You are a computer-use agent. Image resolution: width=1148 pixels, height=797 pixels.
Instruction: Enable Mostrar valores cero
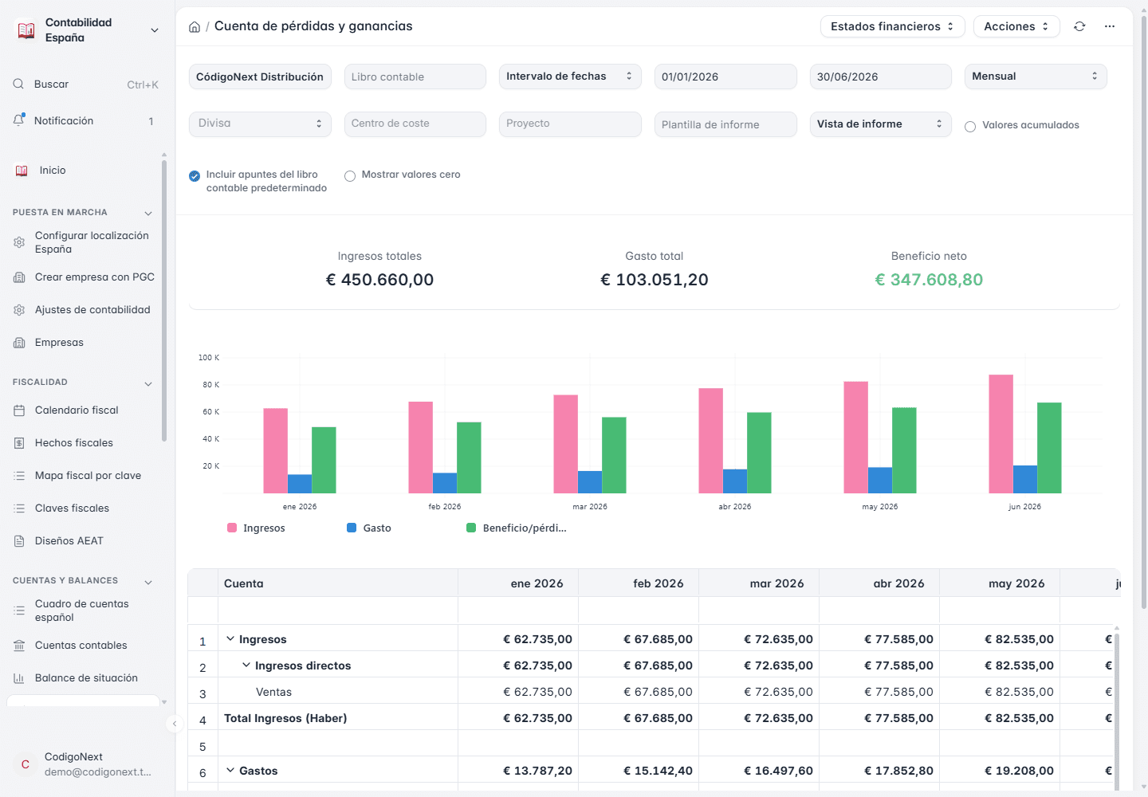coord(350,176)
